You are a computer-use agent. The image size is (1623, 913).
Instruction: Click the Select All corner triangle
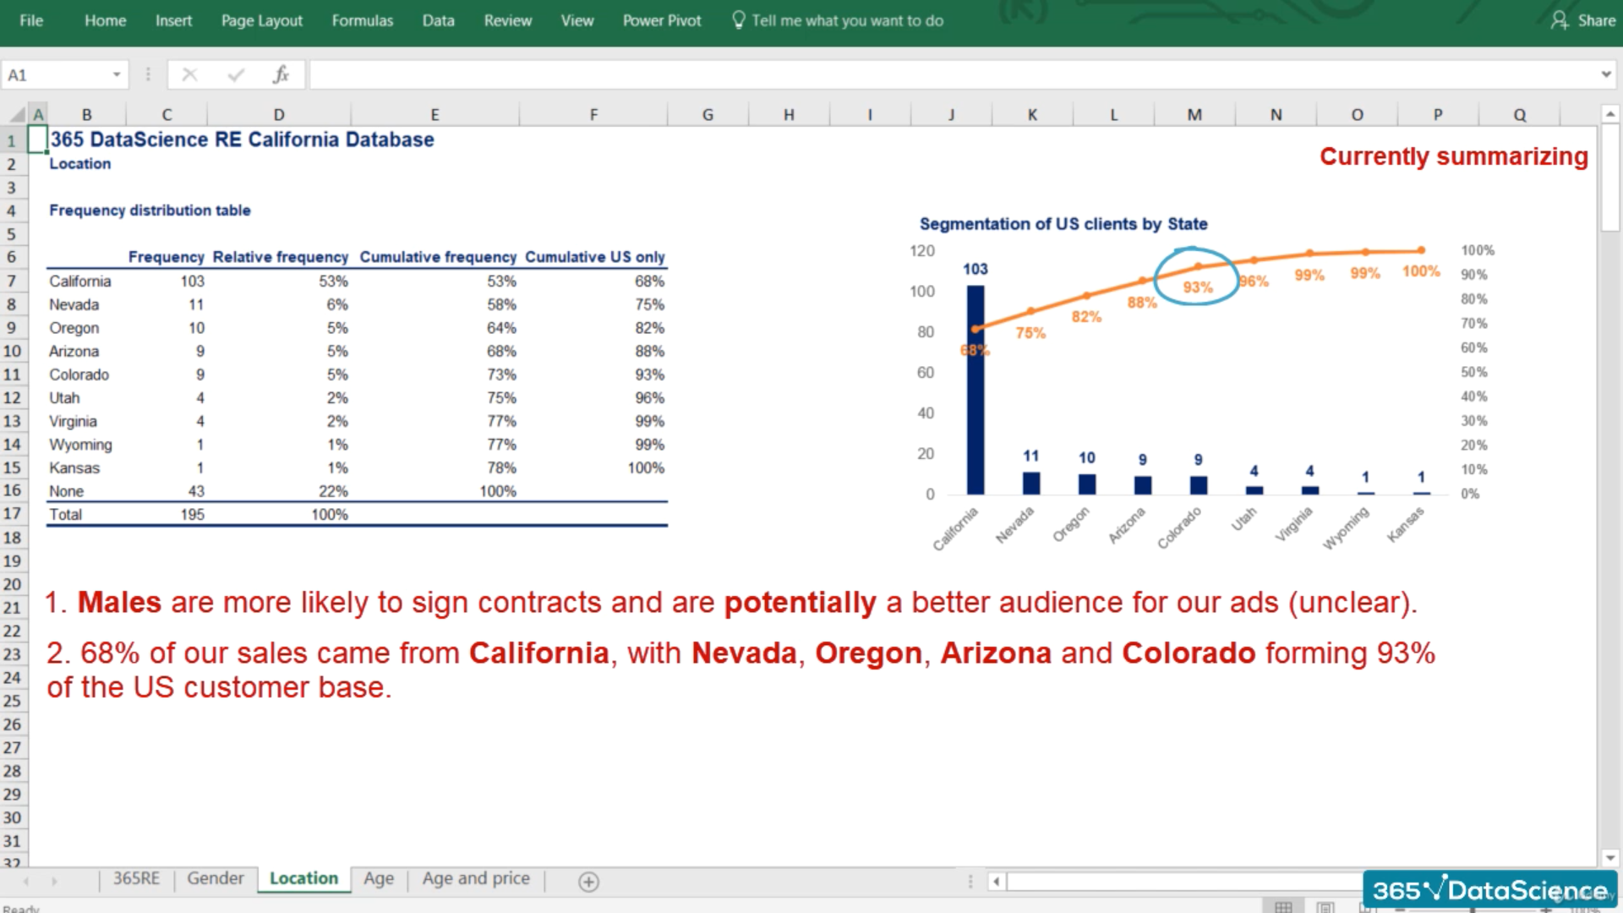(x=17, y=114)
